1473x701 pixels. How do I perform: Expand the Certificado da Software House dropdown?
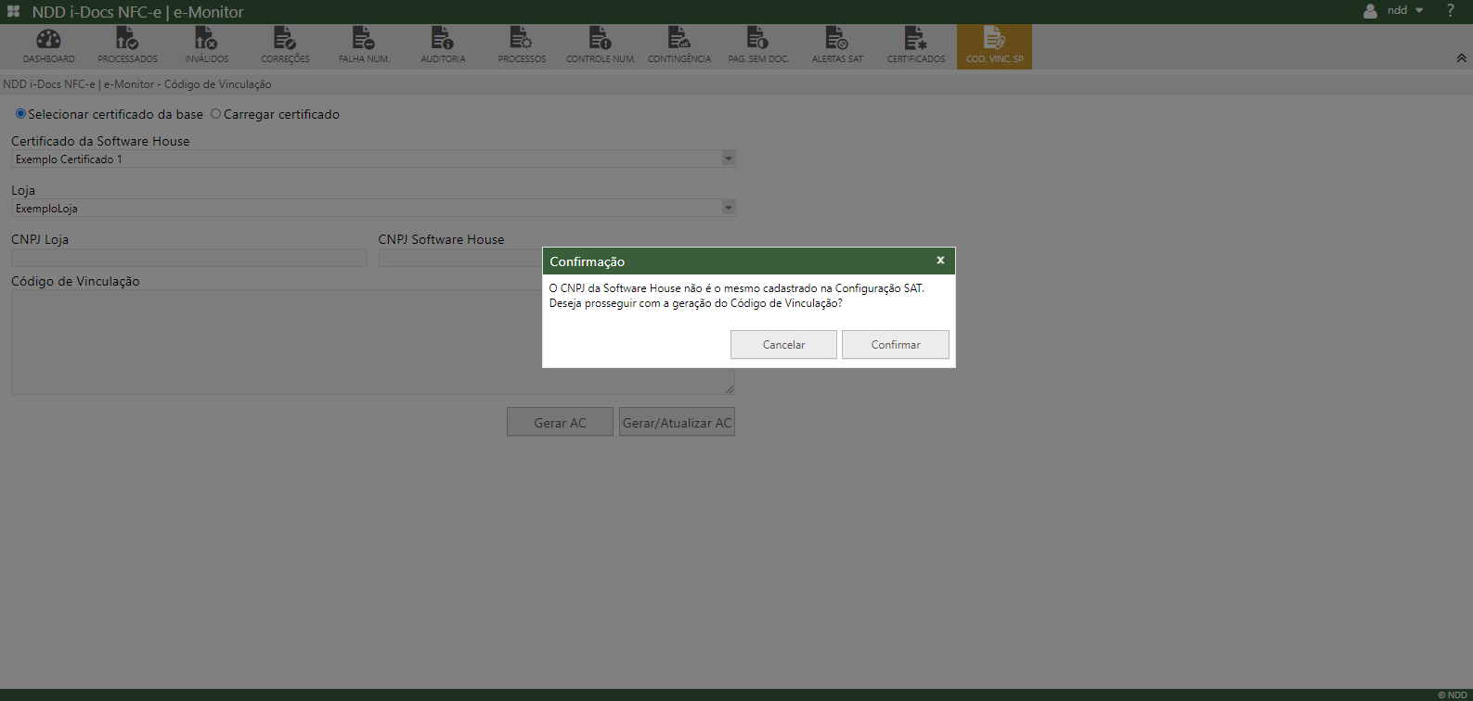tap(729, 159)
